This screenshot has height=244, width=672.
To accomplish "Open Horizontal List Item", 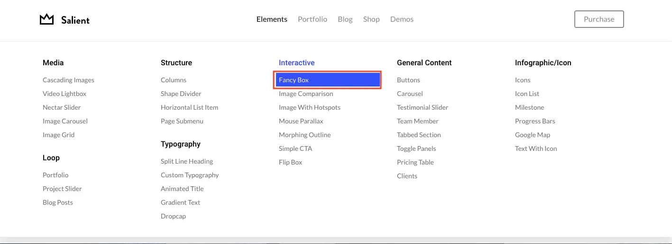I will [x=190, y=107].
